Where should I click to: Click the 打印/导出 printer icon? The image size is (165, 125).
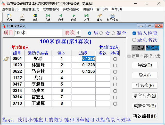pyautogui.click(x=112, y=17)
